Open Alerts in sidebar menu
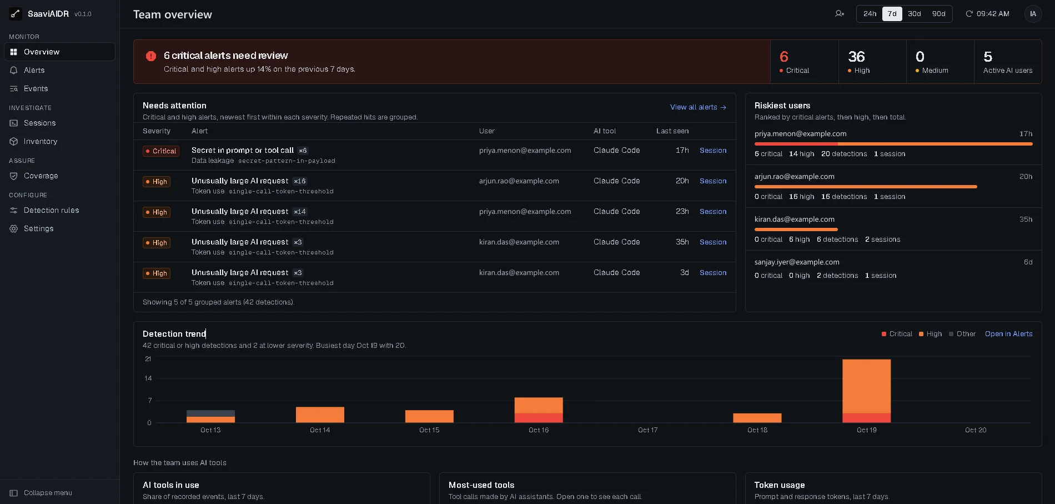 [x=60, y=70]
